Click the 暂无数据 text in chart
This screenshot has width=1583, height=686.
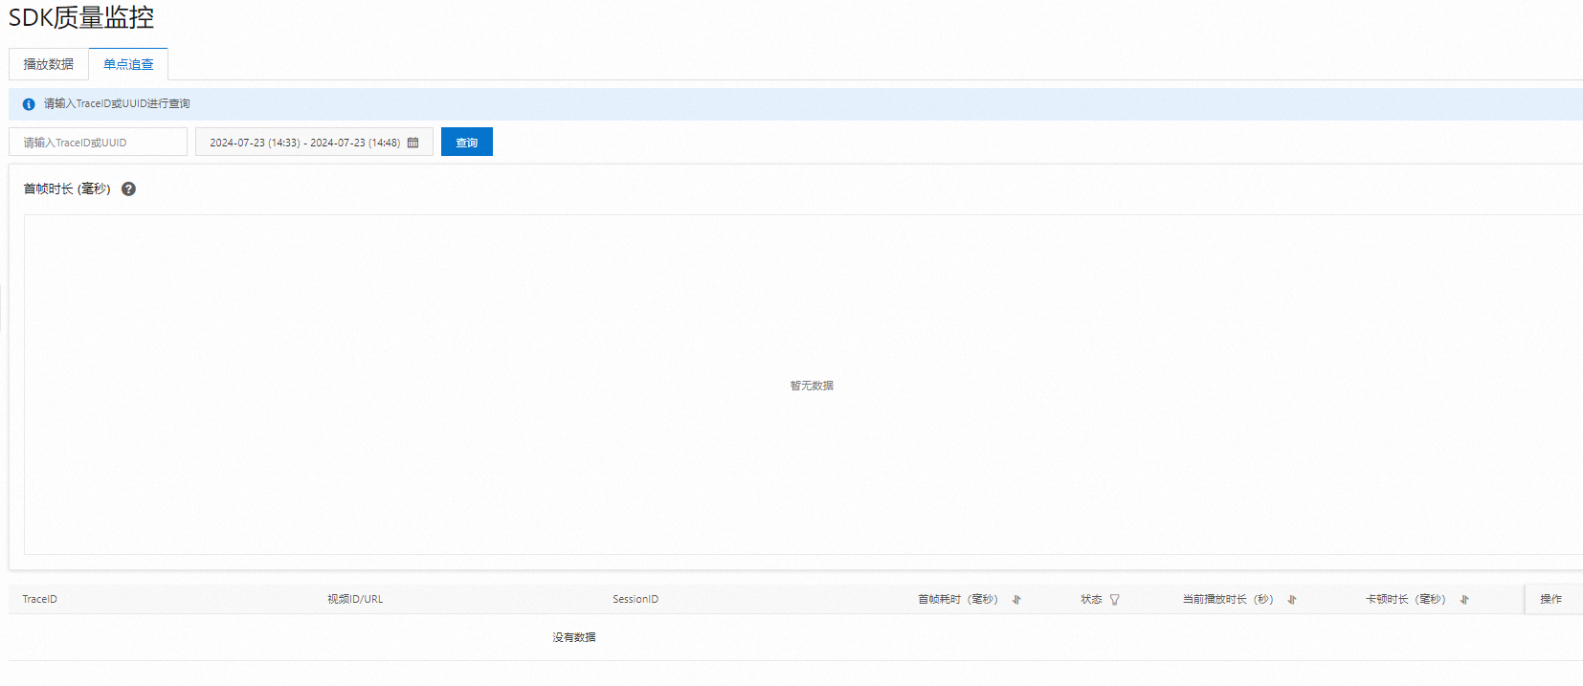point(812,386)
